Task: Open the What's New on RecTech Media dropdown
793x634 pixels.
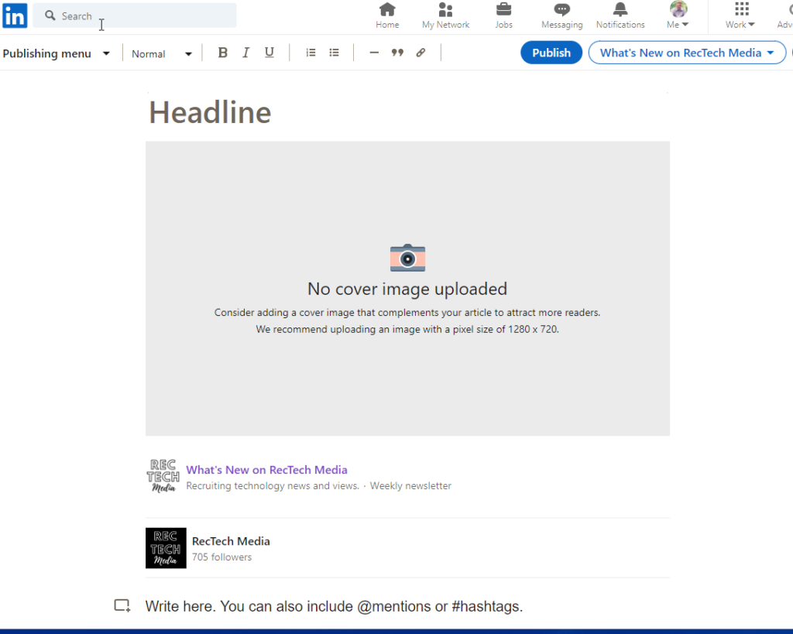Action: (x=687, y=53)
